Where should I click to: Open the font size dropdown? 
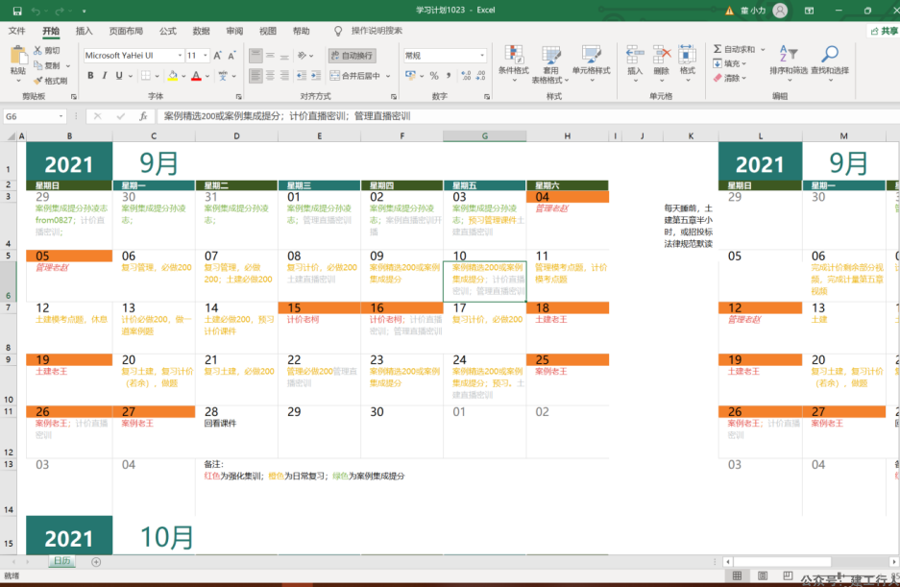206,56
